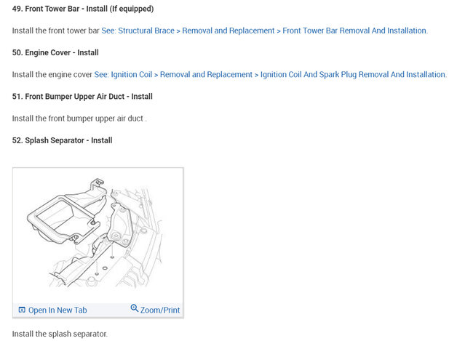This screenshot has height=341, width=473.
Task: Click Removal and Replacement after Structural Brace
Action: pyautogui.click(x=228, y=31)
